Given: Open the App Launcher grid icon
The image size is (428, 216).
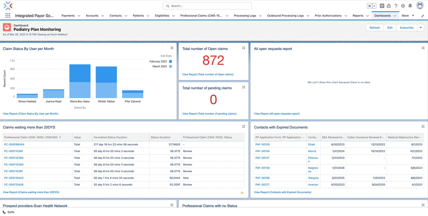Looking at the screenshot, I should [8, 16].
